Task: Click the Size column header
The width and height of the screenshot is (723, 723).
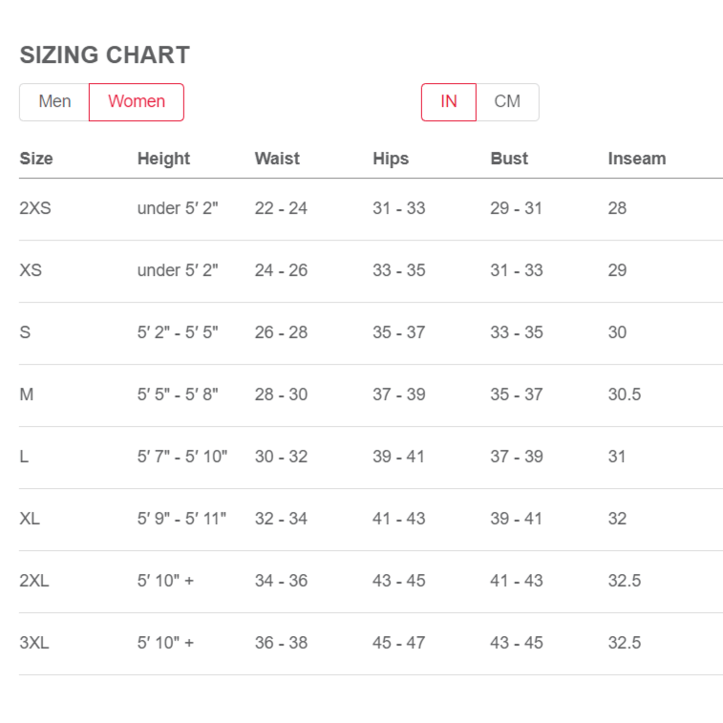Action: point(36,159)
